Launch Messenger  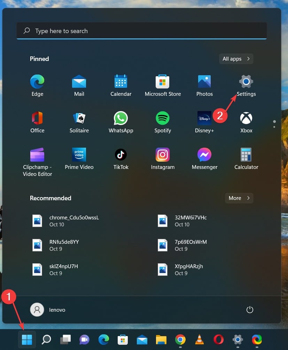click(204, 158)
